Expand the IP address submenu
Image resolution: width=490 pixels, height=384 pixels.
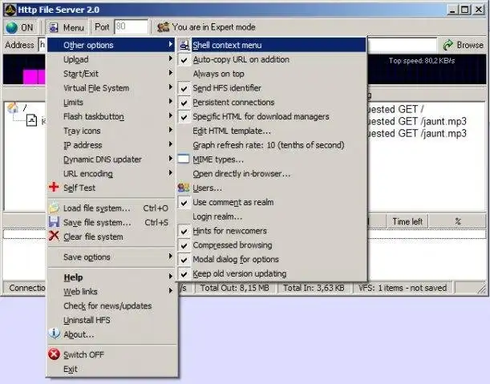(111, 145)
